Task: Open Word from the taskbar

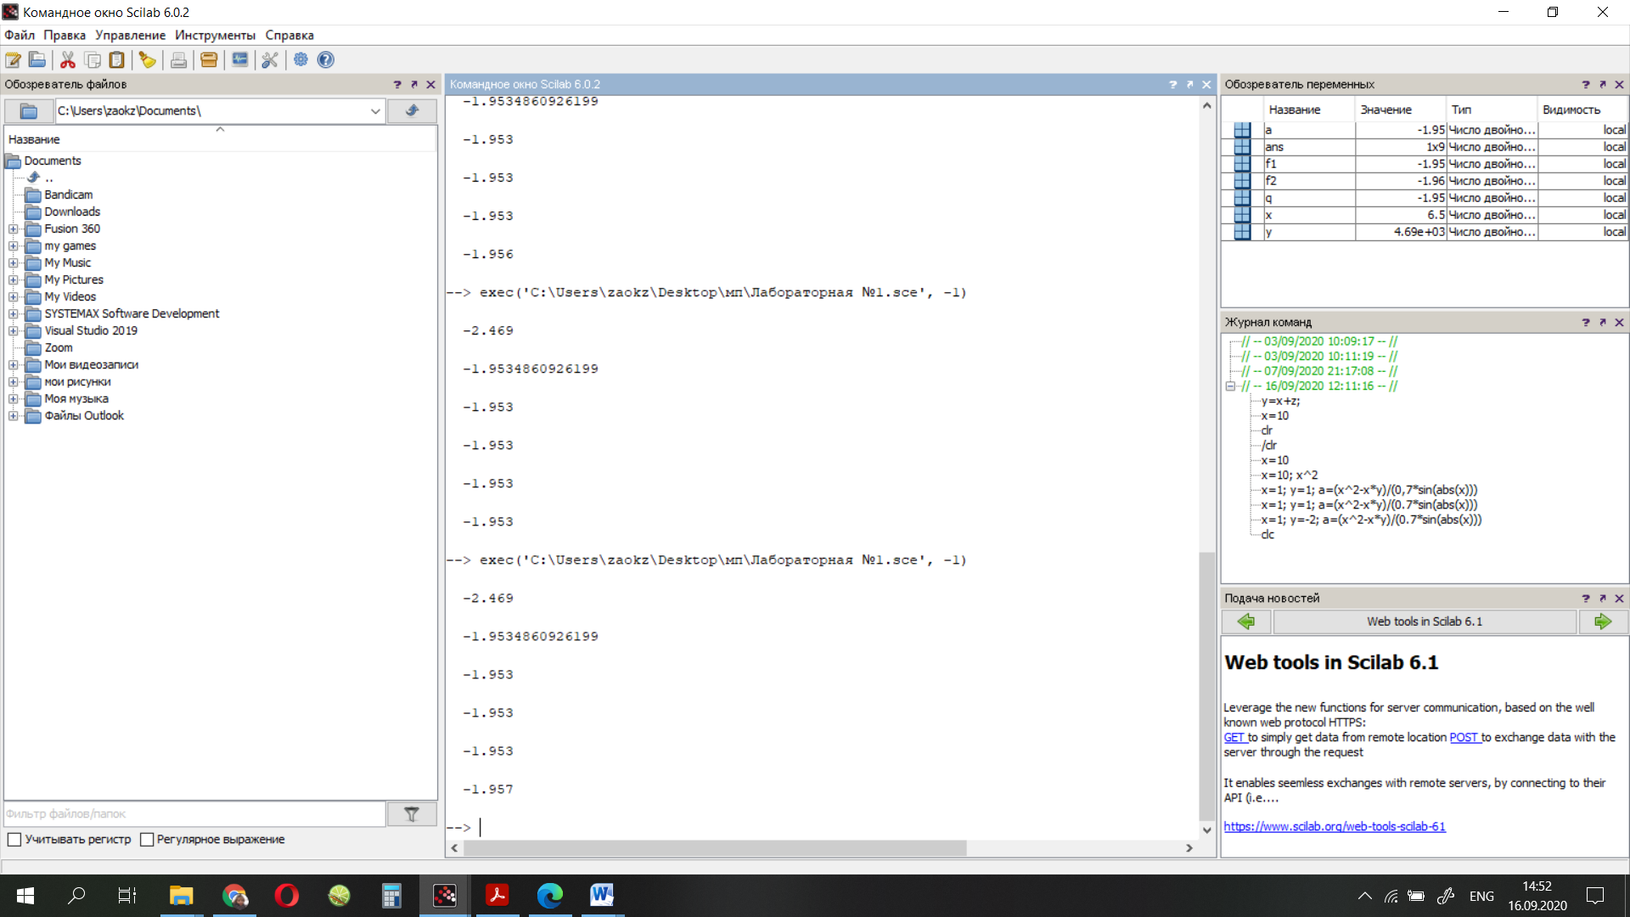Action: (x=602, y=895)
